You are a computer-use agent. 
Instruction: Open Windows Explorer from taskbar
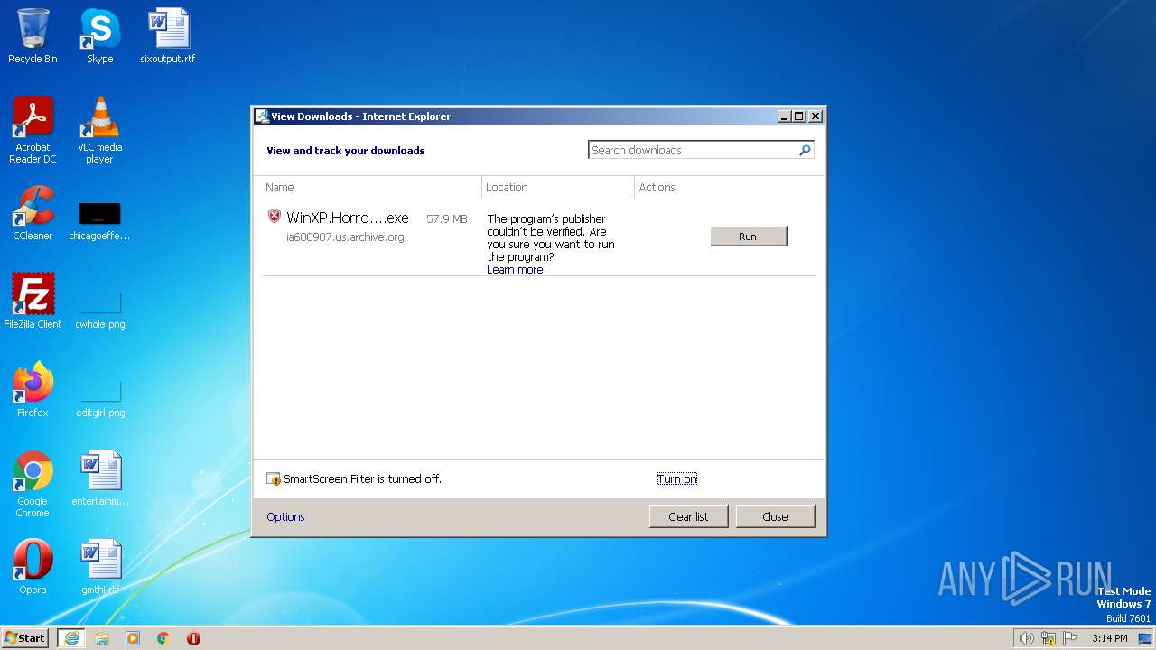tap(102, 638)
